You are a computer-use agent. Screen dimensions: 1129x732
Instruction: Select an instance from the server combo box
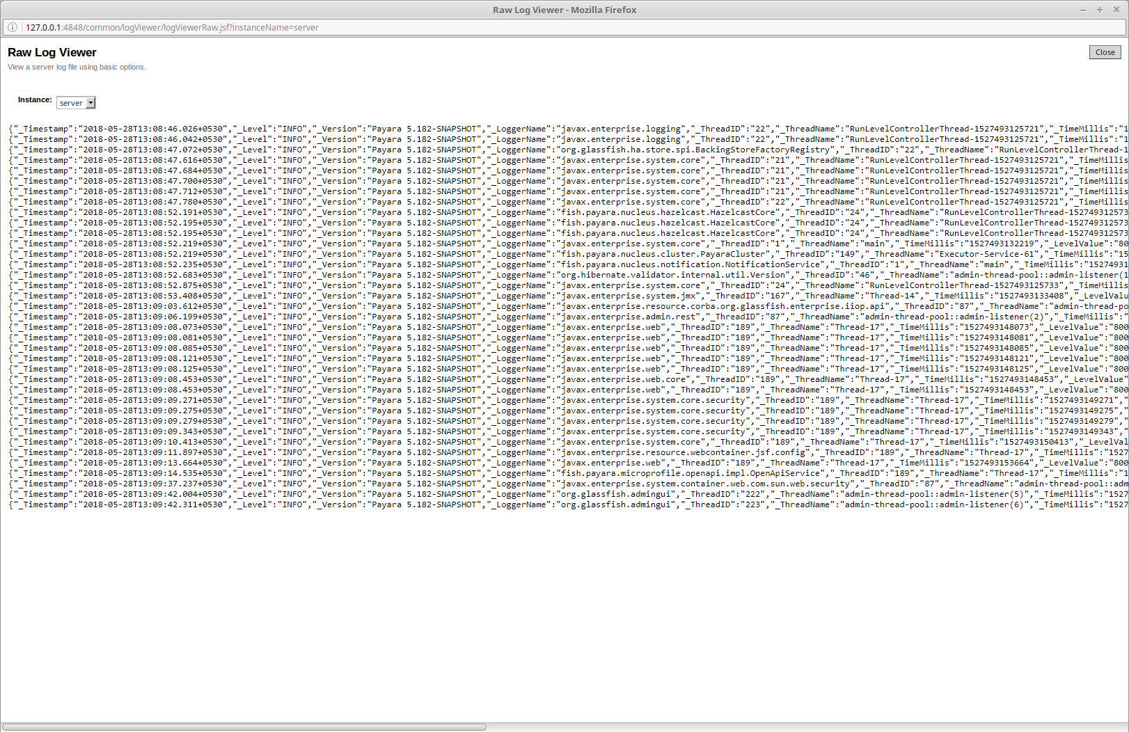[75, 102]
